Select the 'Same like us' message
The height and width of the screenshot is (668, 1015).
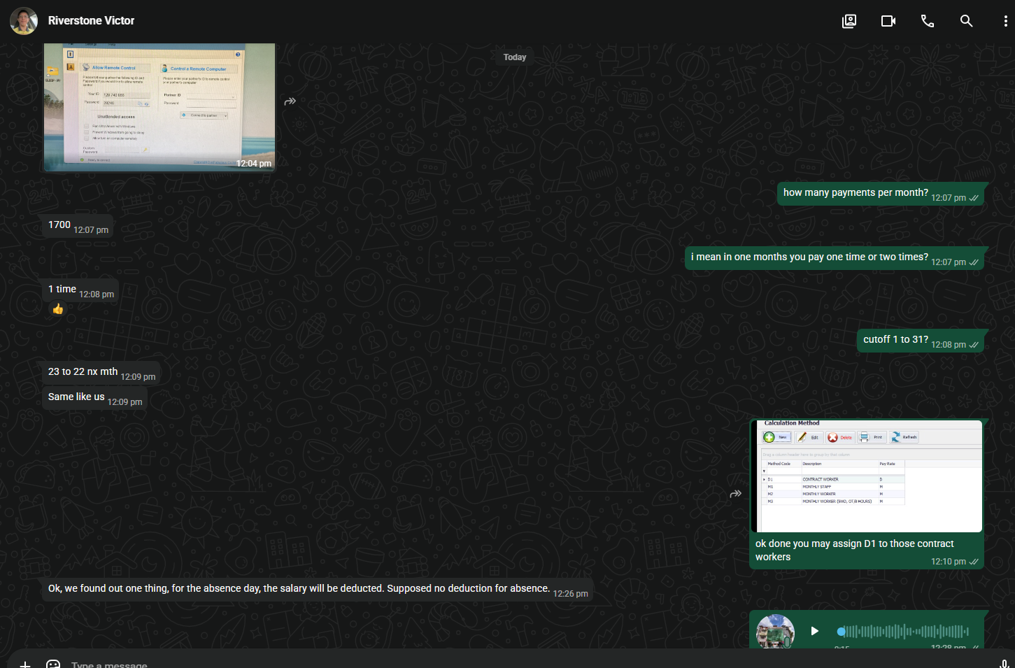95,397
